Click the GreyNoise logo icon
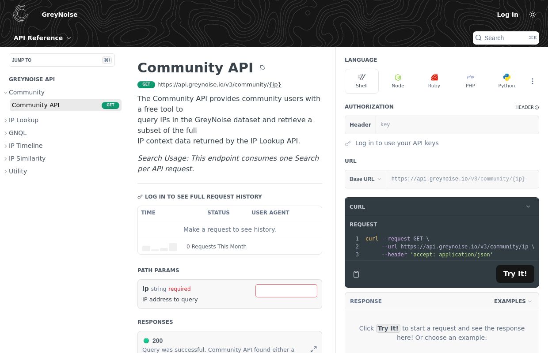Screen dimensions: 548x353 pos(20,14)
